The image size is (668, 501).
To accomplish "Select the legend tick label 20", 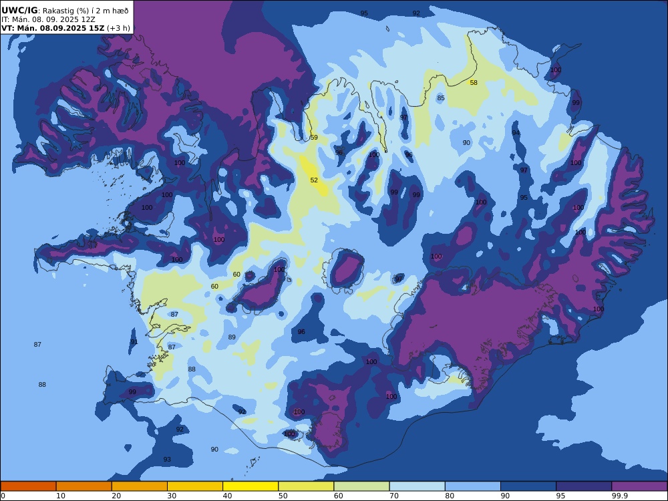I will (x=116, y=496).
